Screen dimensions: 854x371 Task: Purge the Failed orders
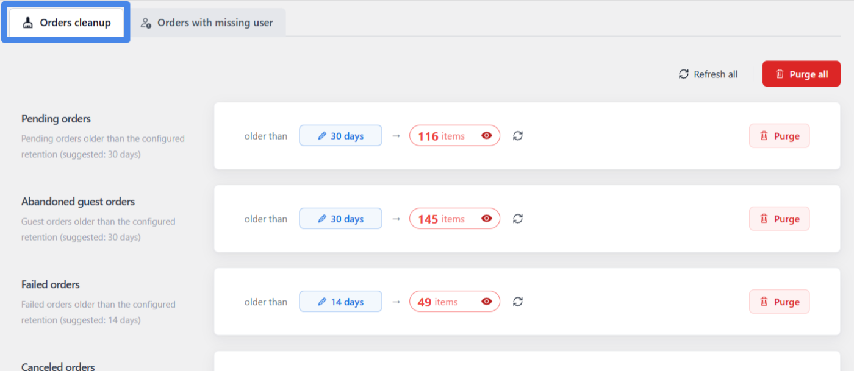coord(779,302)
